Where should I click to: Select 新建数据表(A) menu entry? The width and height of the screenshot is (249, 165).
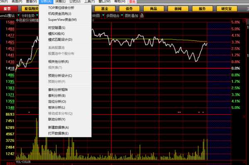[59, 127]
